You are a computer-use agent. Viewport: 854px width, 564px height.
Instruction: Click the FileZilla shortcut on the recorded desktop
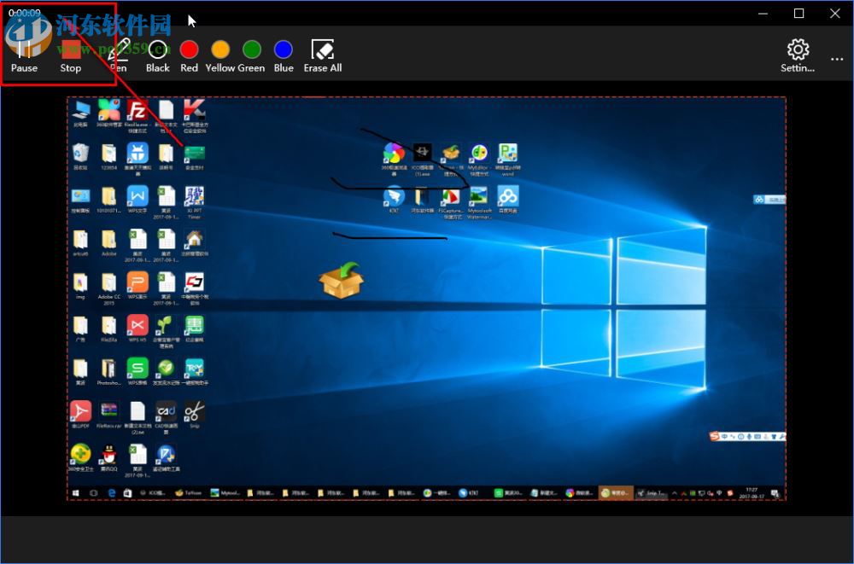pos(137,115)
